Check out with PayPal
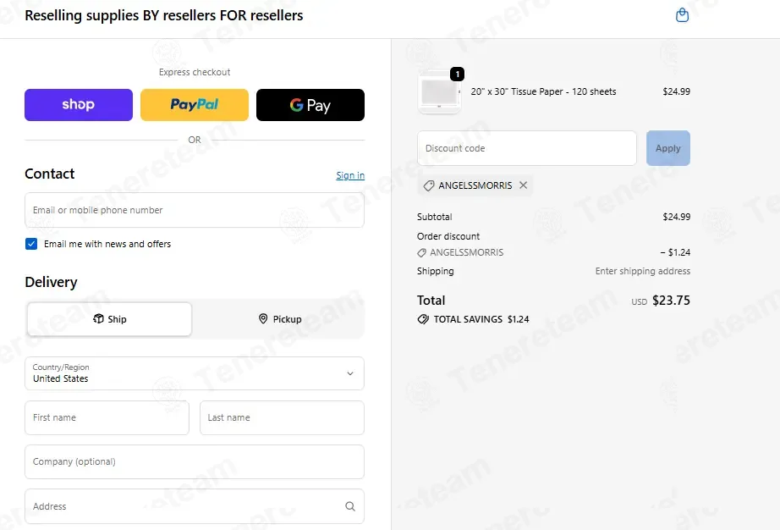This screenshot has width=780, height=530. coord(195,105)
